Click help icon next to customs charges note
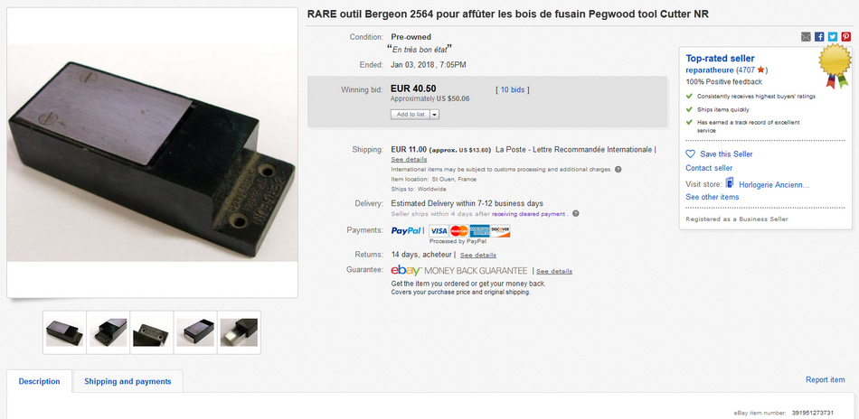Viewport: 859px width, 419px height. pos(618,170)
